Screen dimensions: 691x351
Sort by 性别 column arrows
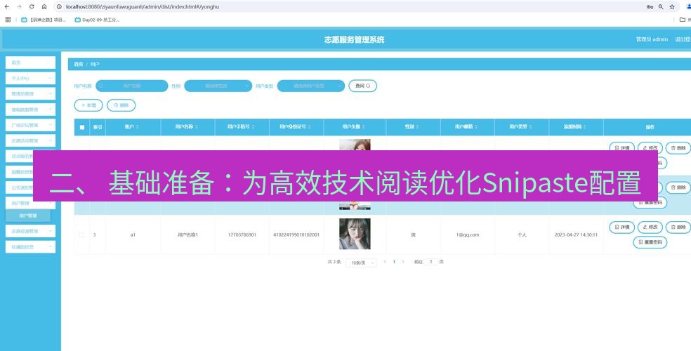[417, 127]
